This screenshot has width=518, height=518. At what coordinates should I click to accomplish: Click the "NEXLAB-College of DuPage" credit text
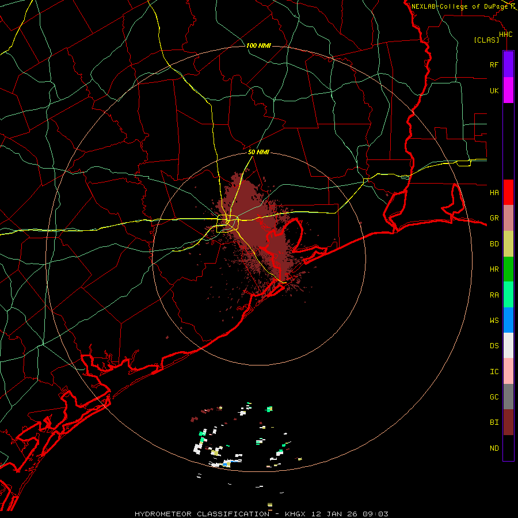click(460, 6)
